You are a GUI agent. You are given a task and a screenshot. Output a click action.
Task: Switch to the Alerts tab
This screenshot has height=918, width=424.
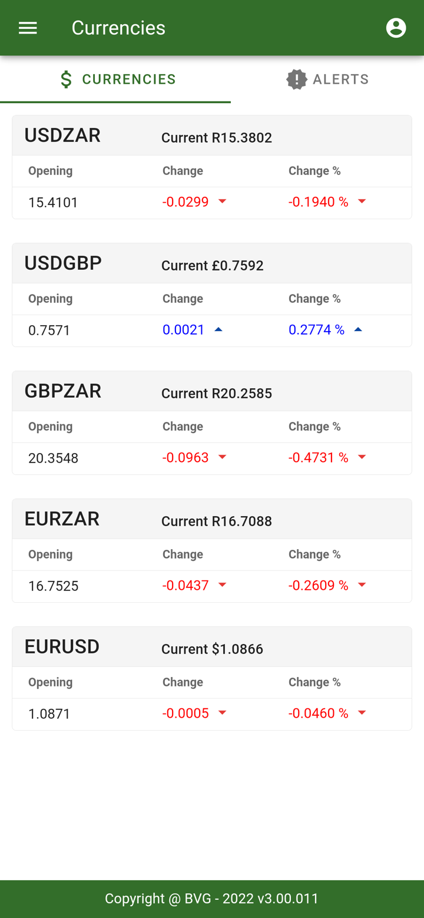pos(327,80)
